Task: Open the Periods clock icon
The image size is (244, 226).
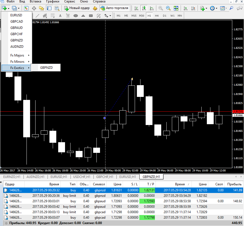Action: point(212,8)
